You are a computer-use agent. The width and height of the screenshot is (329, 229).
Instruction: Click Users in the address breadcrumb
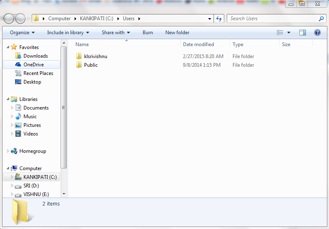[x=128, y=19]
